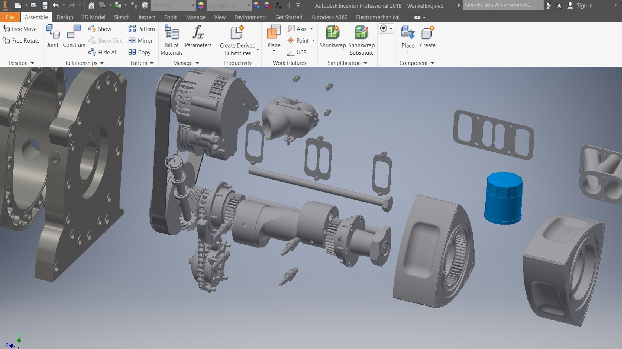This screenshot has height=349, width=622.
Task: Undo the last action
Action: [56, 5]
